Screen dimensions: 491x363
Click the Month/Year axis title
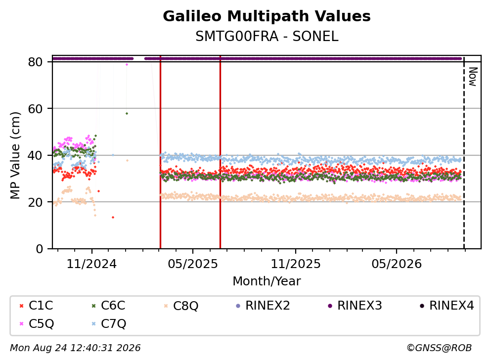pyautogui.click(x=267, y=281)
